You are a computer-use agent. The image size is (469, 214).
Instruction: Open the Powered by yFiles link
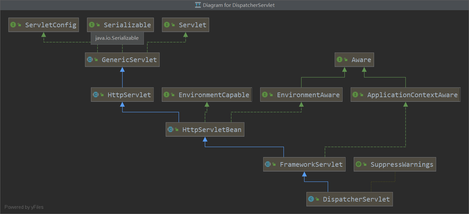[24, 207]
